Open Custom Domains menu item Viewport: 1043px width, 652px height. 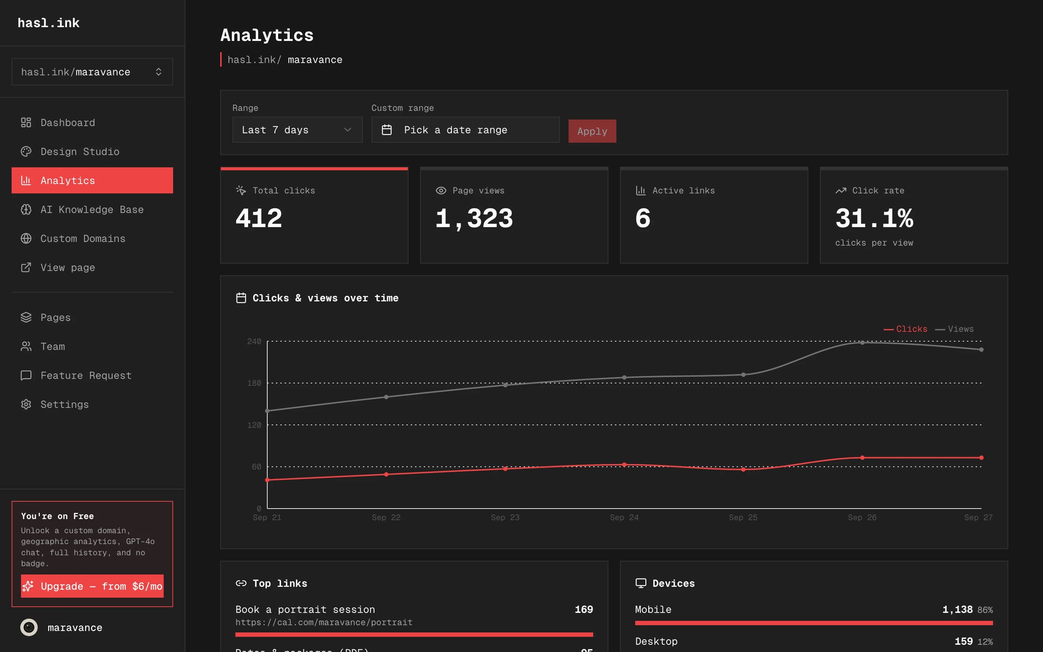[x=92, y=238]
